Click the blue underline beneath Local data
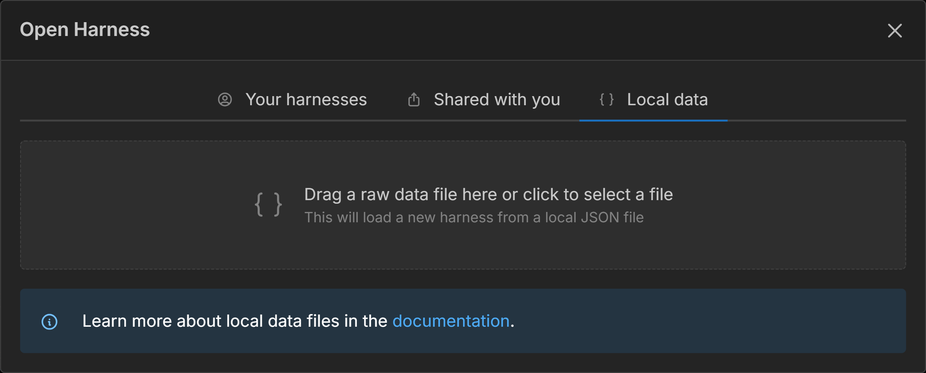926x373 pixels. [x=653, y=120]
